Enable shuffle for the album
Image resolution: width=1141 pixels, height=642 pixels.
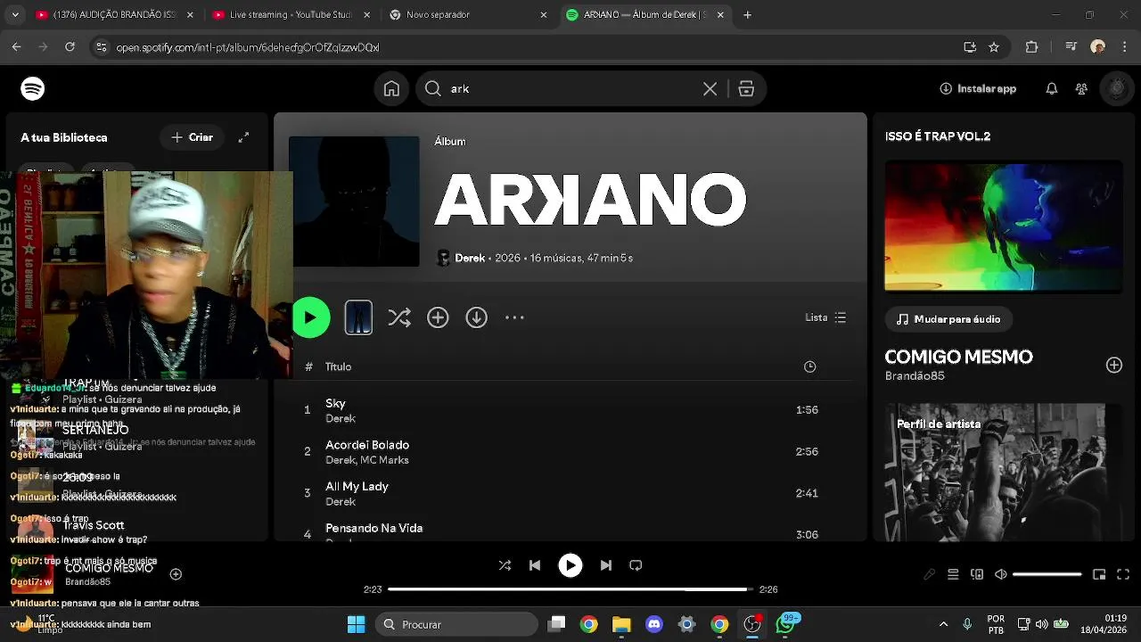[x=399, y=317]
